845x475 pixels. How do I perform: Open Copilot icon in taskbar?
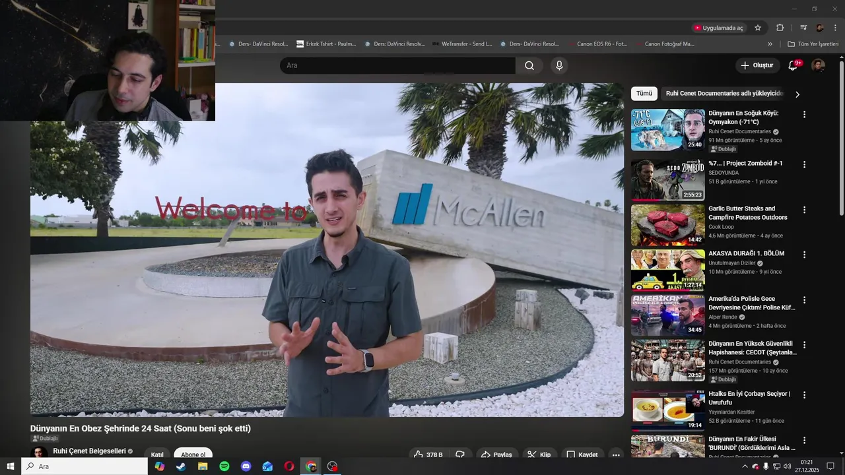[159, 466]
